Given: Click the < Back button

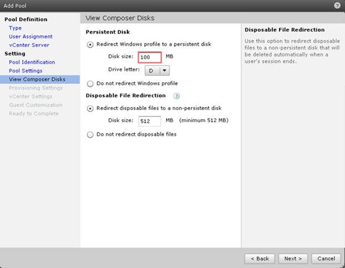Looking at the screenshot, I should pos(259,259).
